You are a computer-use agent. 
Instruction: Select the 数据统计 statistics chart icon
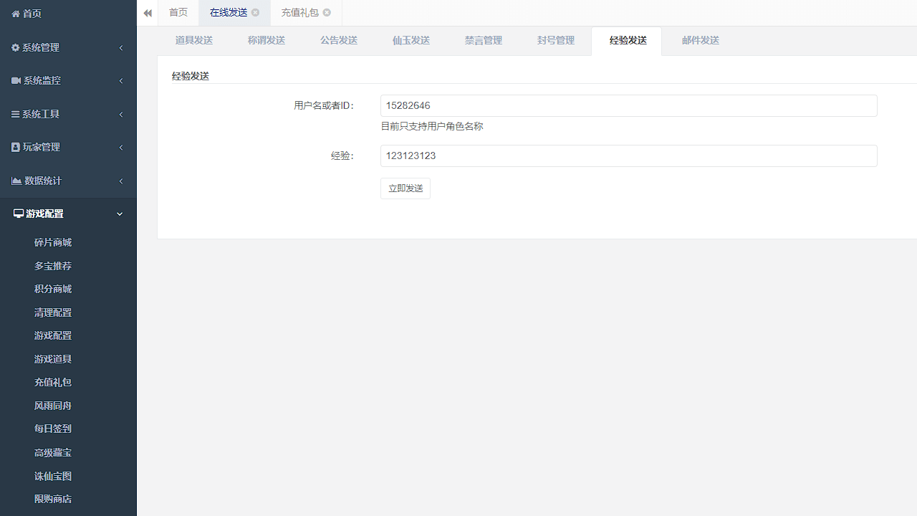pos(16,181)
